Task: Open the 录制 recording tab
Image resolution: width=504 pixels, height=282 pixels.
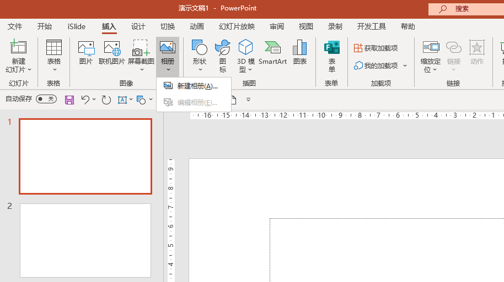Action: [335, 26]
